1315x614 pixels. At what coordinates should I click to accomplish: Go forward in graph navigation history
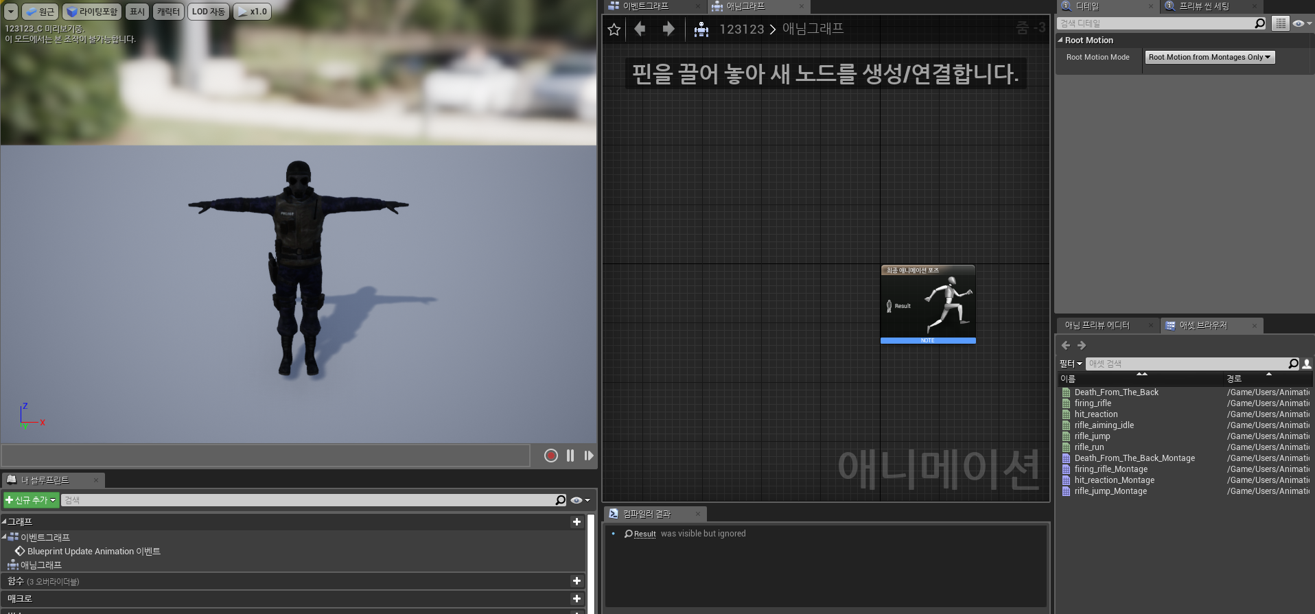[668, 29]
